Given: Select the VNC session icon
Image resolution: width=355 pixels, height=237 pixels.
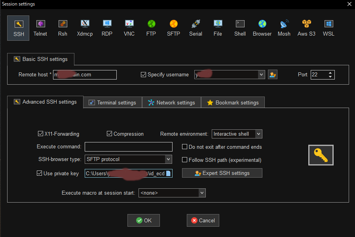Looking at the screenshot, I should coord(129,28).
